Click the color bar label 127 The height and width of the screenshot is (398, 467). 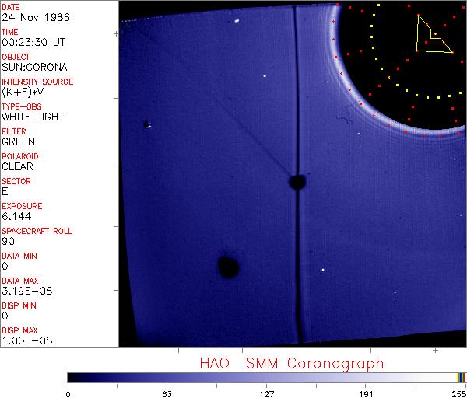(267, 394)
